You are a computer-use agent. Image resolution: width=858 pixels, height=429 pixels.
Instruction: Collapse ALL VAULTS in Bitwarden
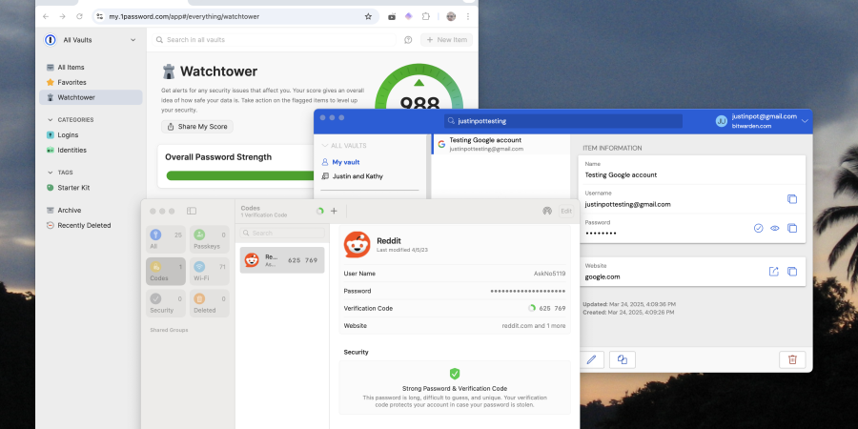click(325, 146)
